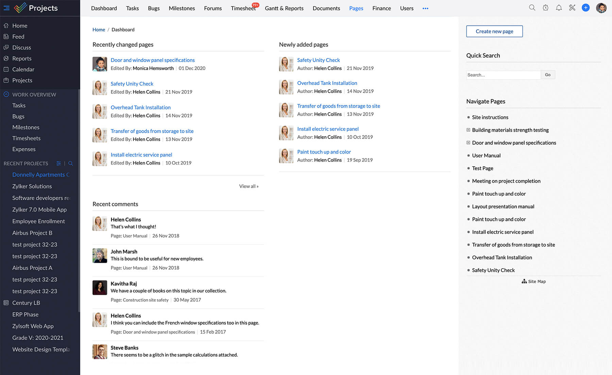Open the Site Map link
612x375 pixels.
[533, 282]
